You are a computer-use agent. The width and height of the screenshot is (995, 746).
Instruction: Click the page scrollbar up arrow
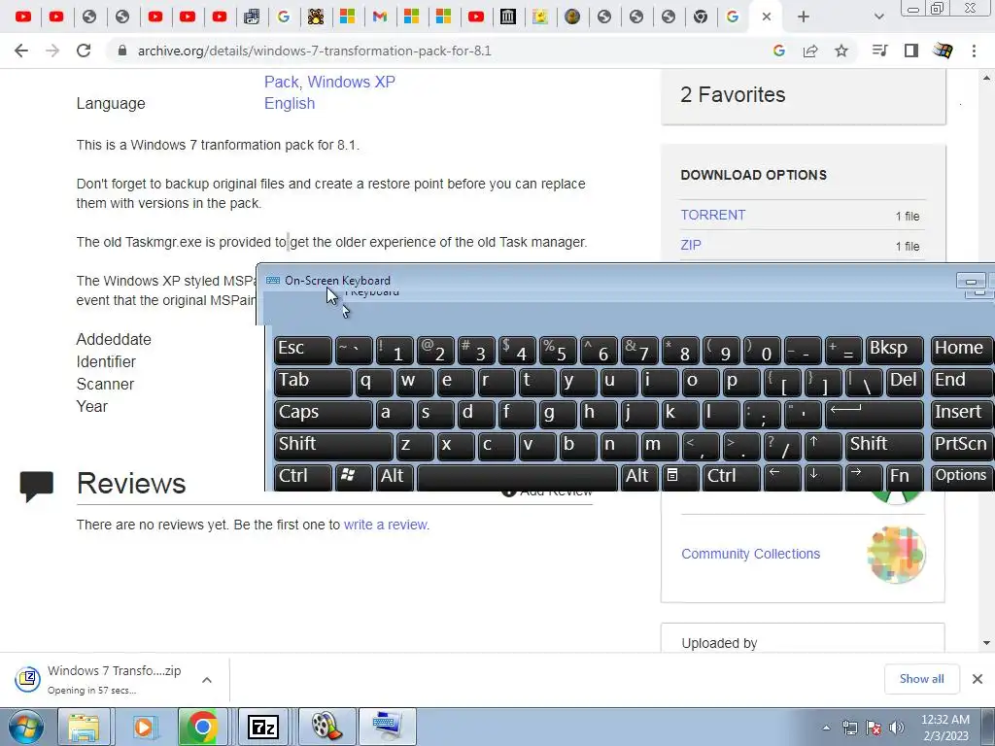[986, 78]
